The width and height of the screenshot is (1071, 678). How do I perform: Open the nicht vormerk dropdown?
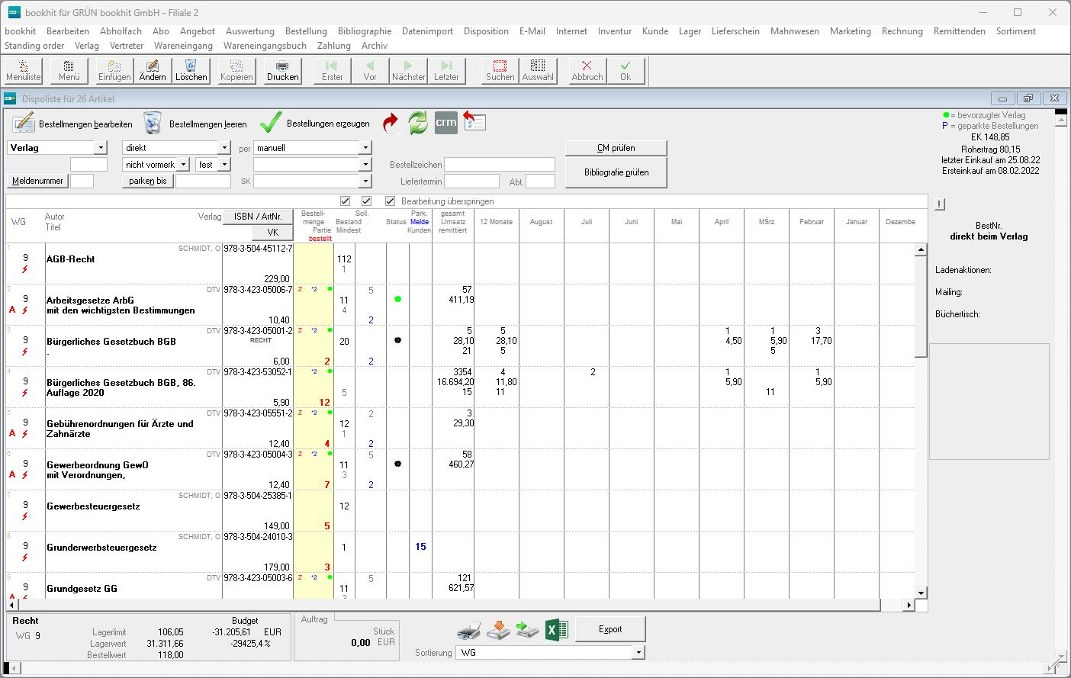point(184,165)
